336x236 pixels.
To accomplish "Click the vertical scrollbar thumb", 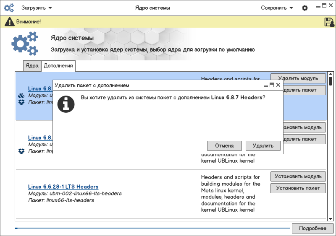I will [331, 81].
